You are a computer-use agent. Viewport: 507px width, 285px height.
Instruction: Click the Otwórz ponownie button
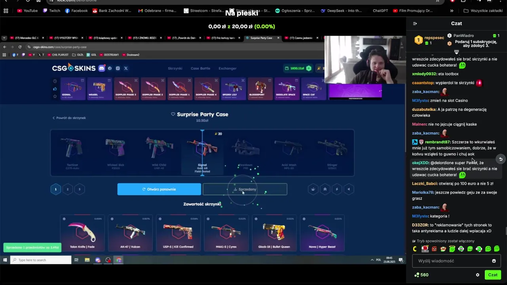tap(159, 189)
